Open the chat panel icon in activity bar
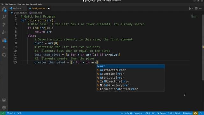Image resolution: width=204 pixels, height=115 pixels. (4, 55)
